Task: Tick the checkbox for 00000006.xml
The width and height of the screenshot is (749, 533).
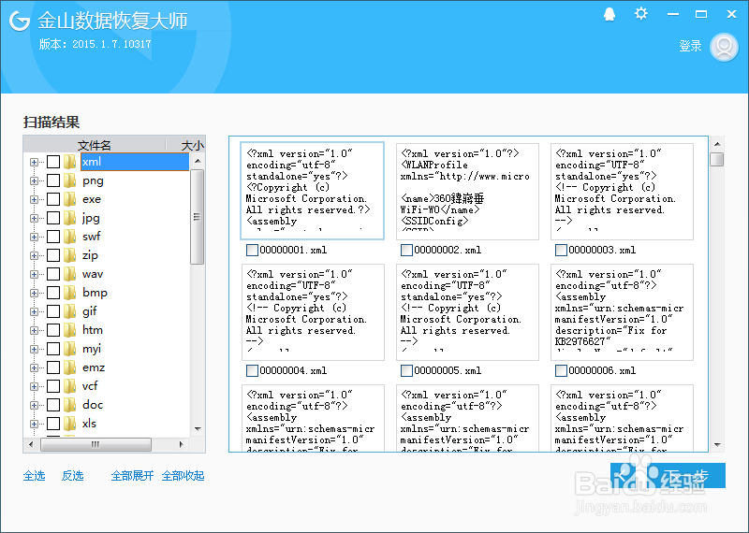Action: coord(561,370)
